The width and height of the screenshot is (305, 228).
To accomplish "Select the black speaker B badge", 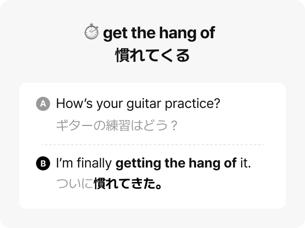I will (x=43, y=164).
